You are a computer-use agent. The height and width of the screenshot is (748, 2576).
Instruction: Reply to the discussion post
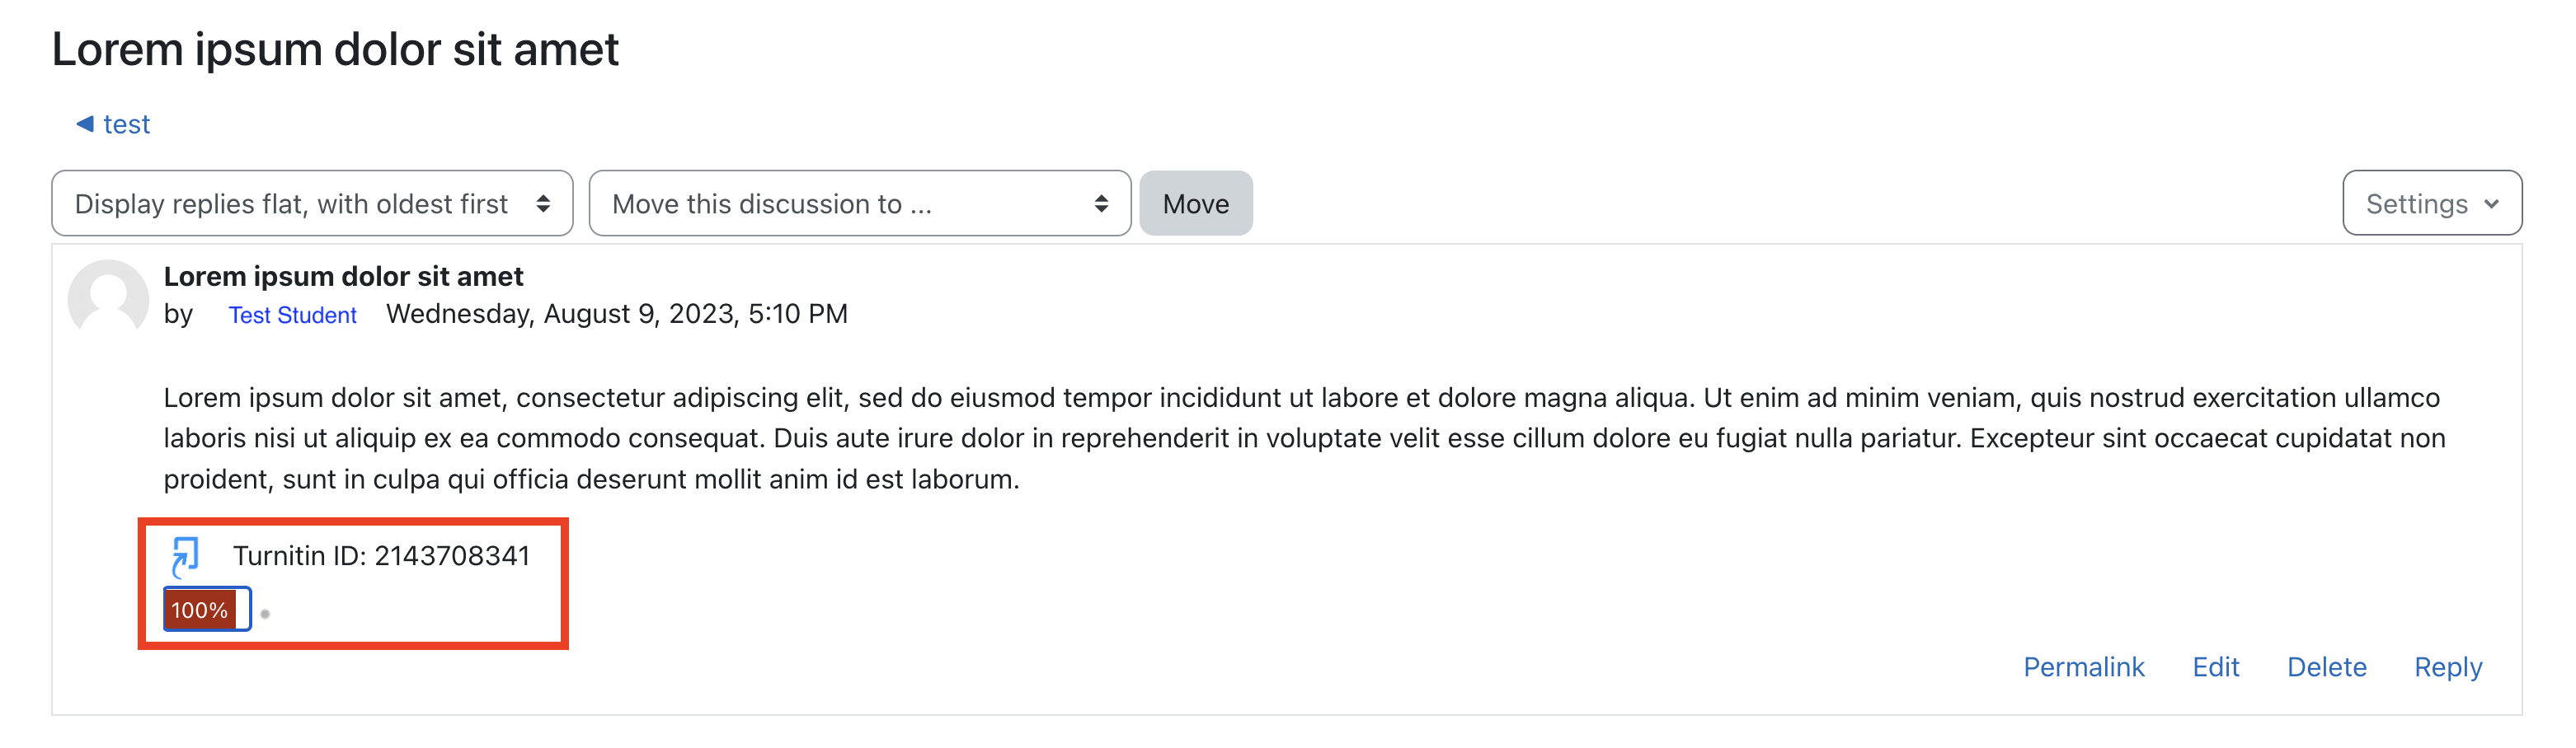(2447, 668)
